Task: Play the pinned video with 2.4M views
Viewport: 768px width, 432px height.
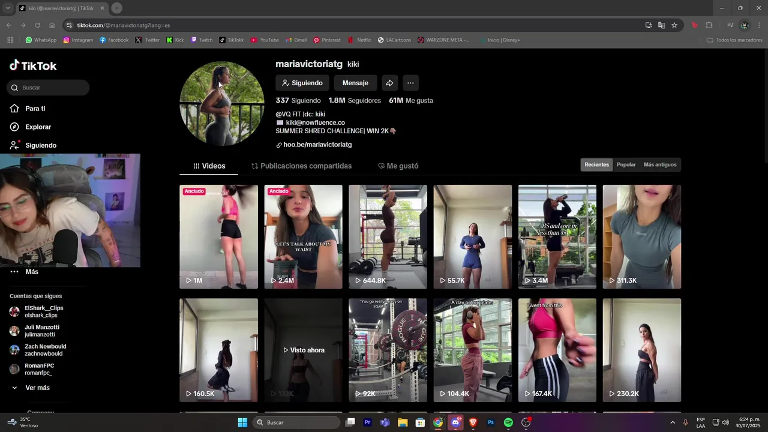Action: (303, 236)
